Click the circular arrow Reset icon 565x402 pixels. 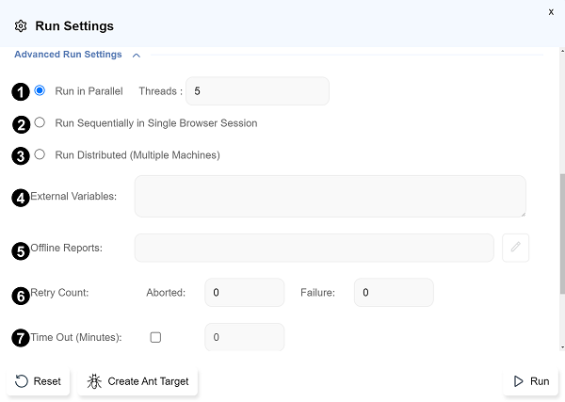[22, 381]
